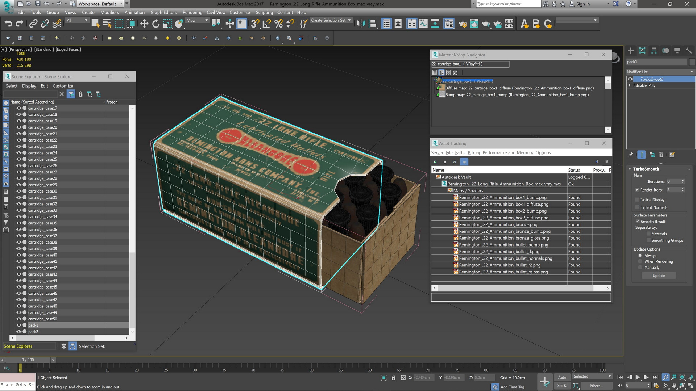Toggle TurboSmooth modifier eye icon

pos(630,79)
